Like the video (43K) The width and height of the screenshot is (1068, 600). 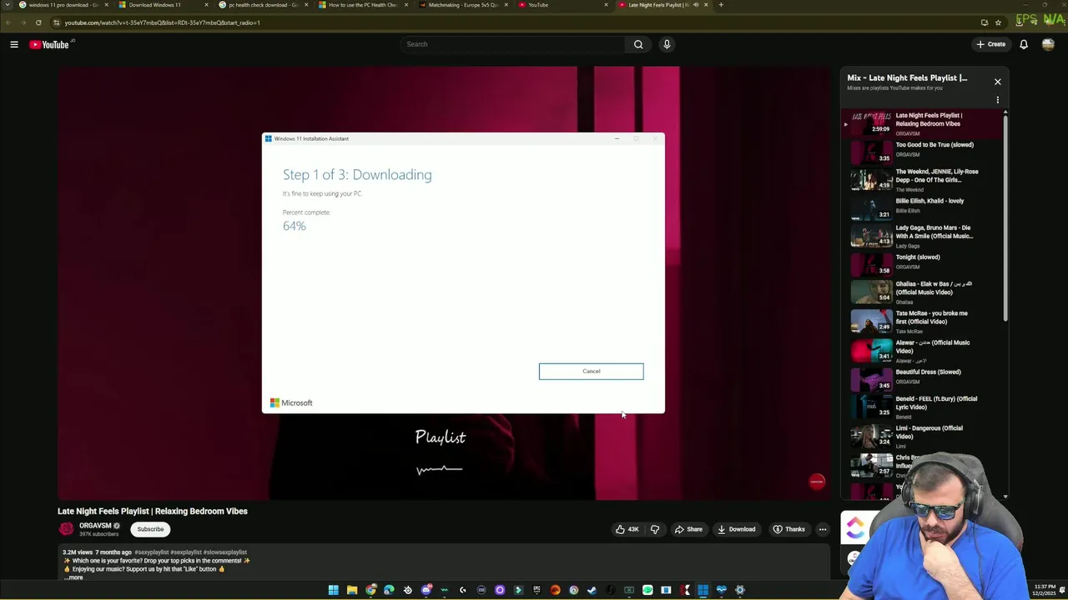point(627,529)
